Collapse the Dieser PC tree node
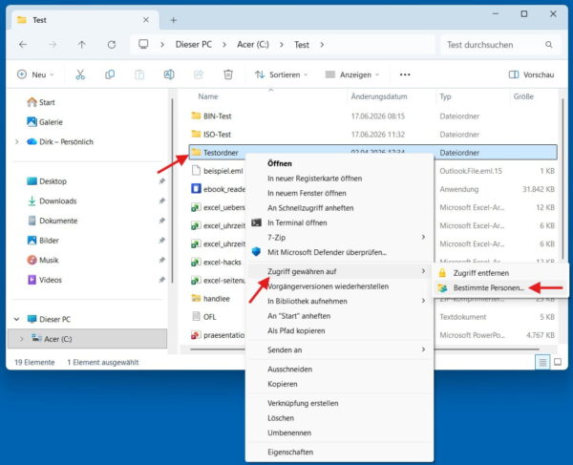Image resolution: width=573 pixels, height=465 pixels. 16,319
